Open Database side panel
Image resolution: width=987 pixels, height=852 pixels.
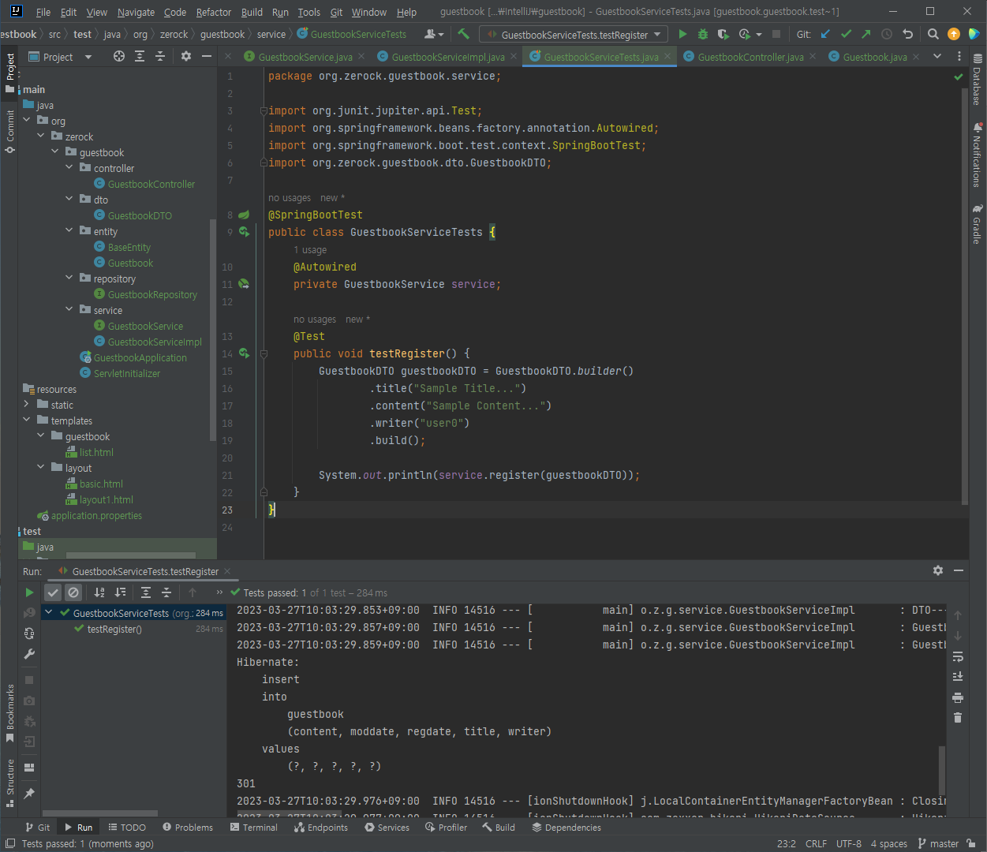pyautogui.click(x=978, y=79)
